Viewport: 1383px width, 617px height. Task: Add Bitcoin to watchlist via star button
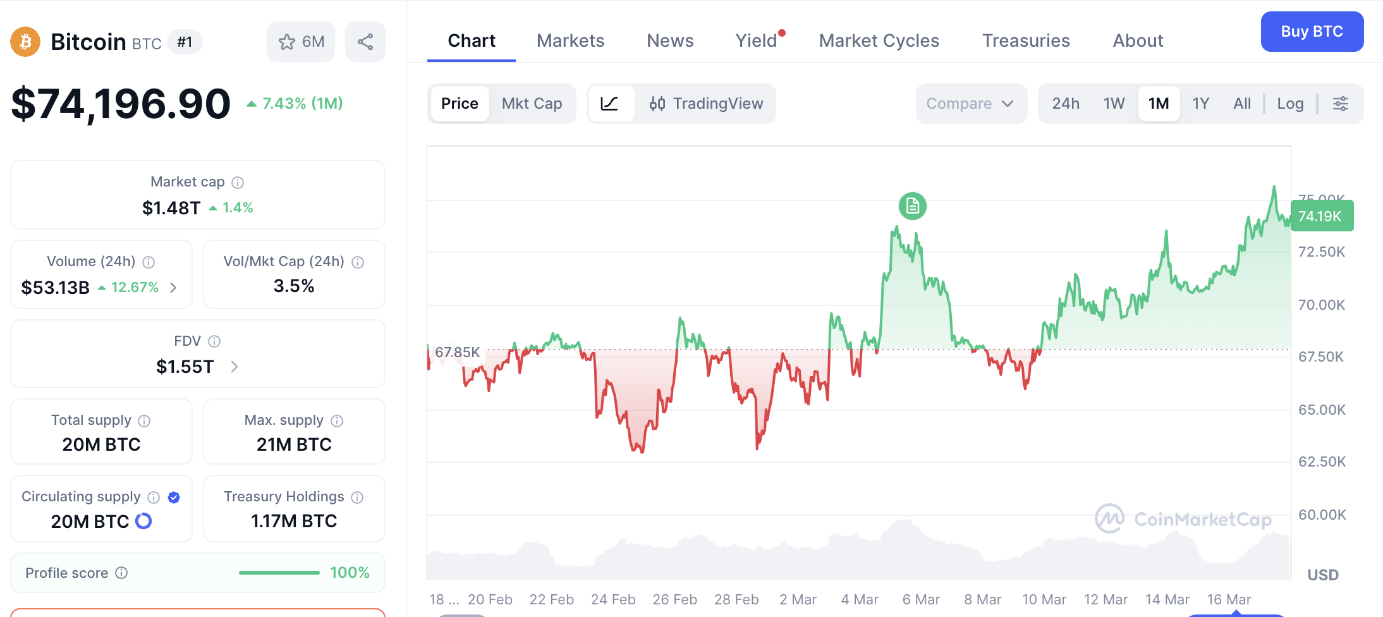pos(301,42)
